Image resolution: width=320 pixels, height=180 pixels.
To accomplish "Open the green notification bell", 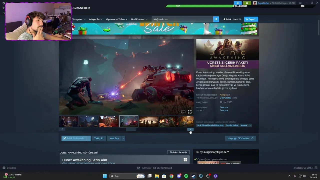I will (247, 3).
